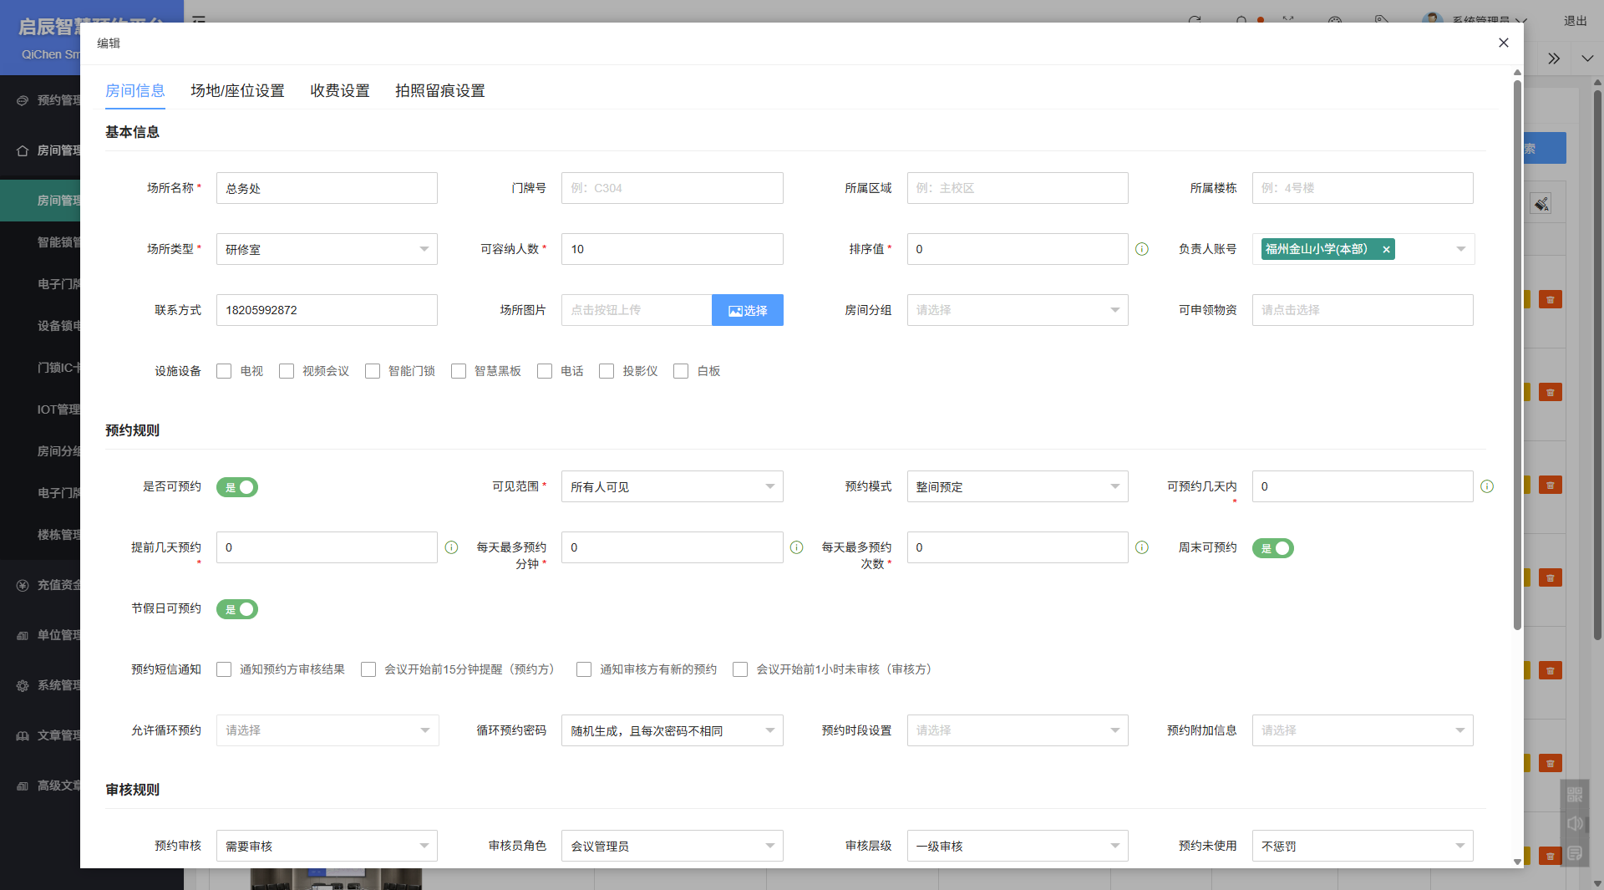Click the info icon beside 每天最多预约次数 field
Image resolution: width=1604 pixels, height=890 pixels.
[1142, 547]
